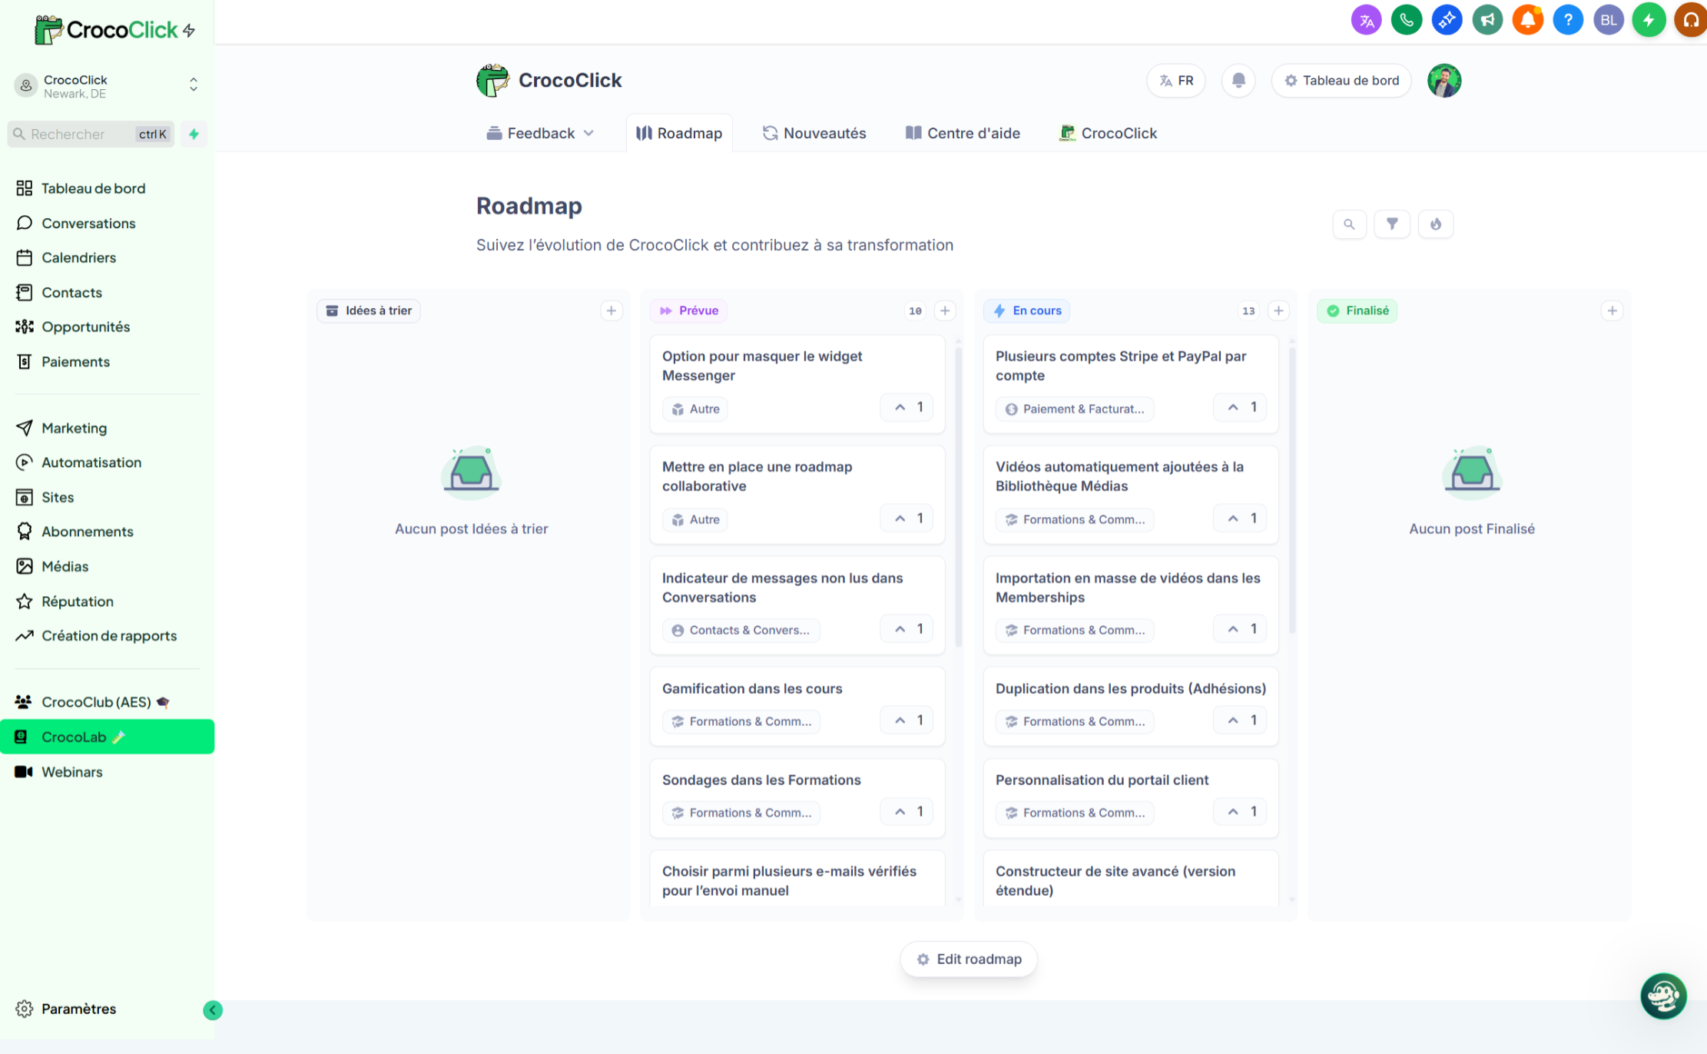The image size is (1707, 1054).
Task: Collapse the sidebar with the green arrow
Action: tap(213, 1010)
